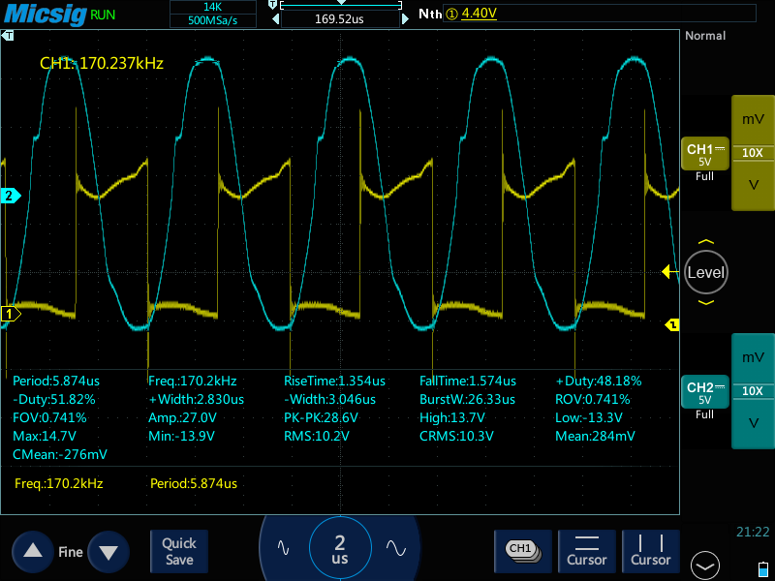The height and width of the screenshot is (581, 775).
Task: Select the CH2 ground marker 2
Action: click(x=10, y=196)
